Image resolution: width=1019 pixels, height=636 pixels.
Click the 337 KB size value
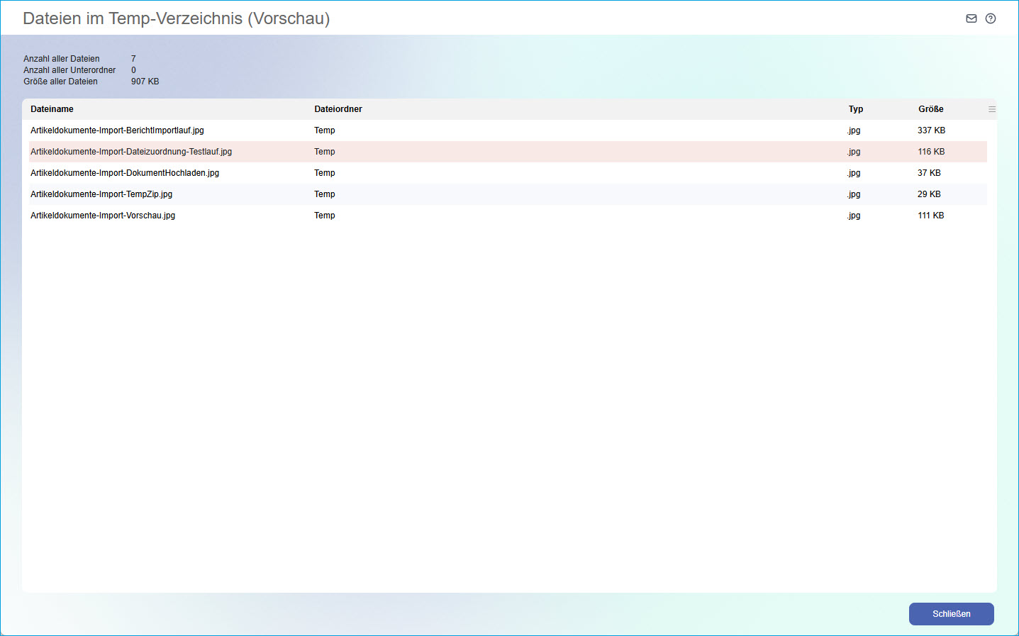tap(931, 130)
